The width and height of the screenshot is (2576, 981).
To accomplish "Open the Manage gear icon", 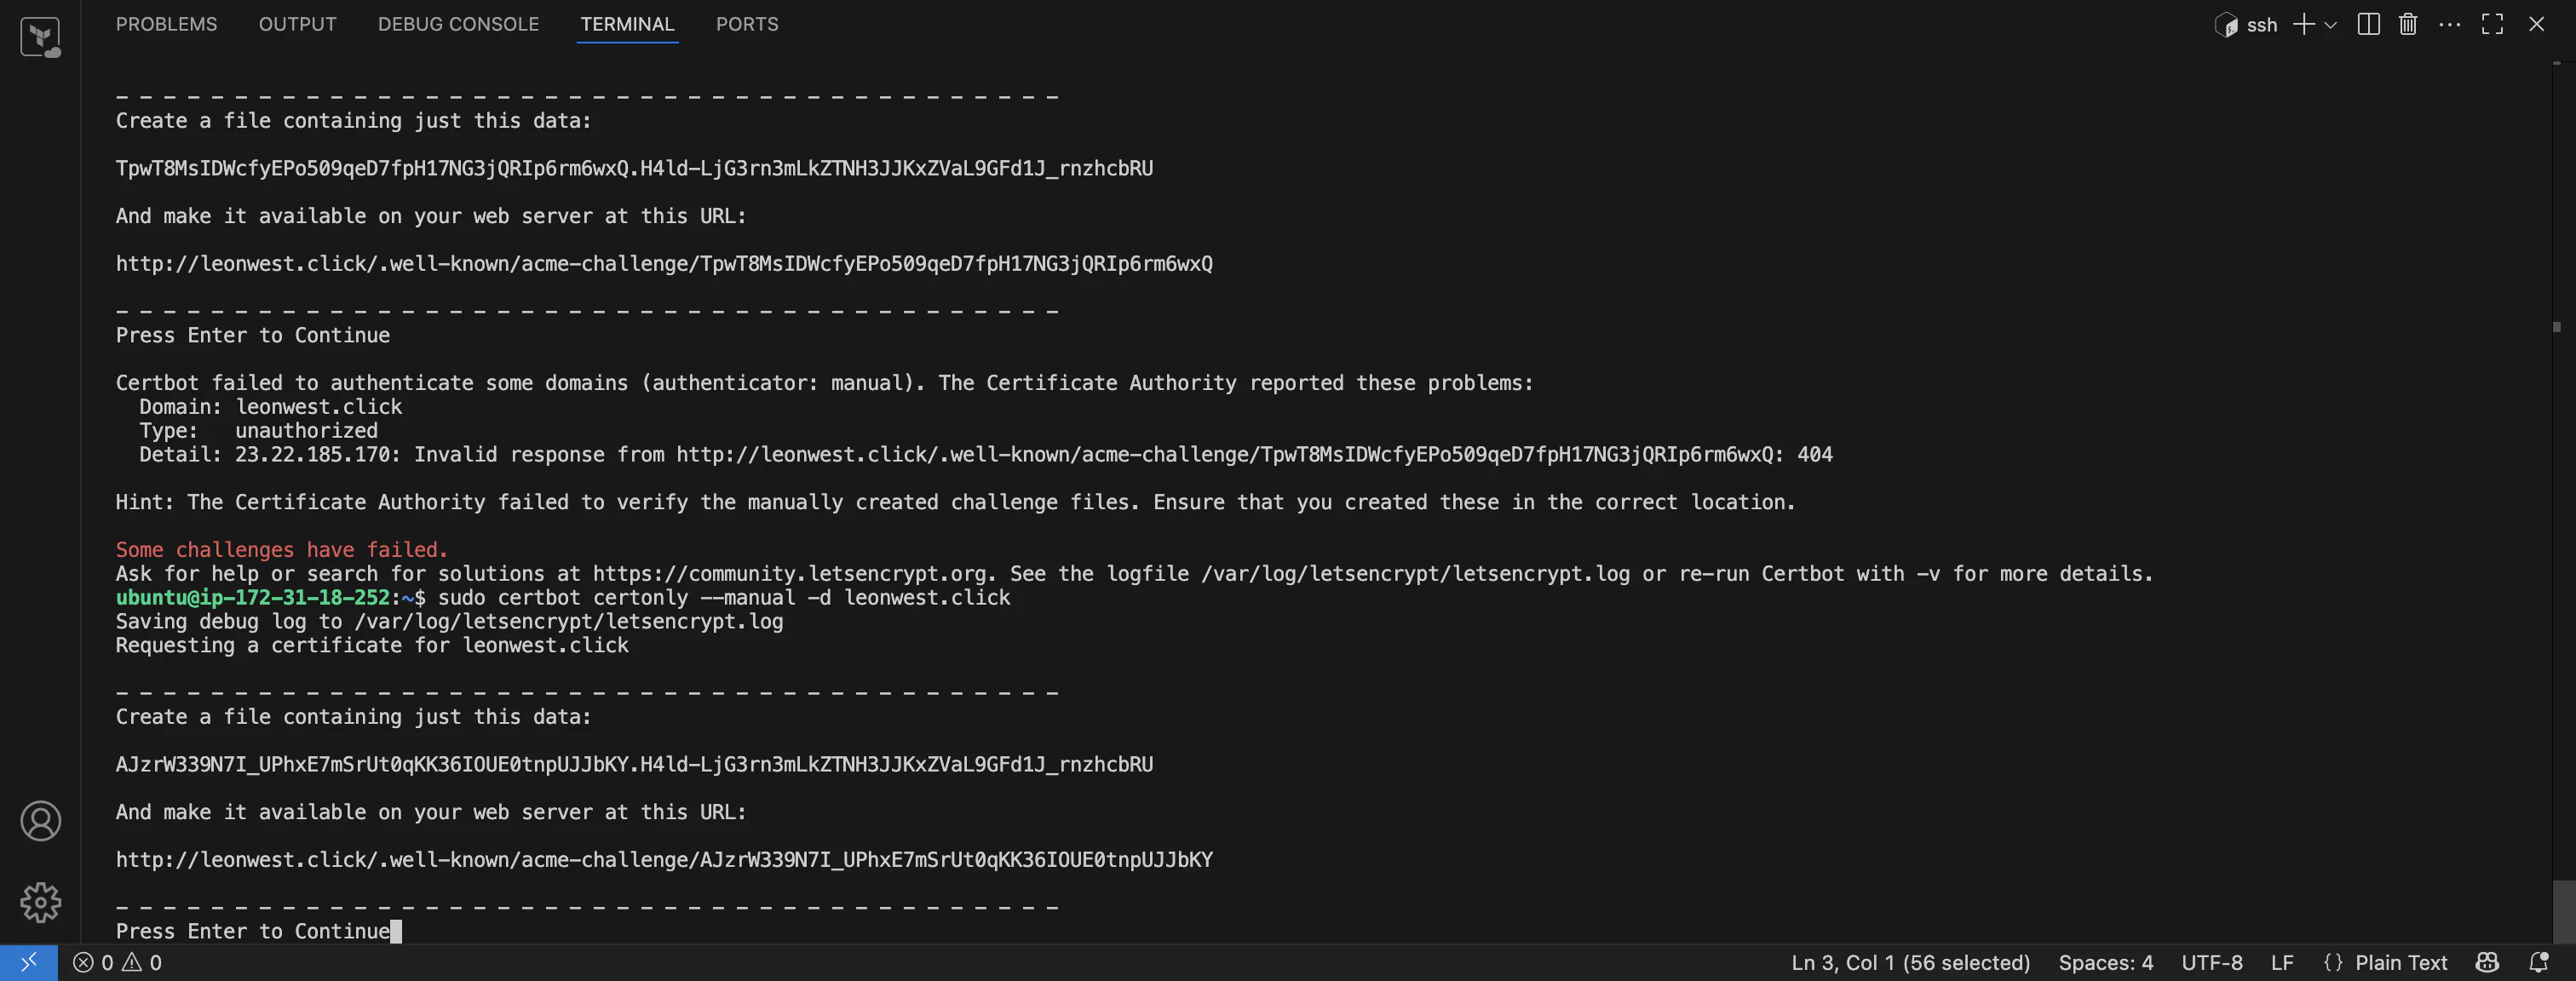I will tap(40, 902).
